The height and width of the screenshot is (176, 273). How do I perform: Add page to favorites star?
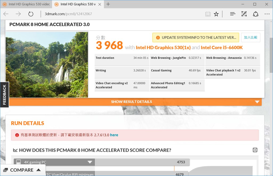click(216, 14)
